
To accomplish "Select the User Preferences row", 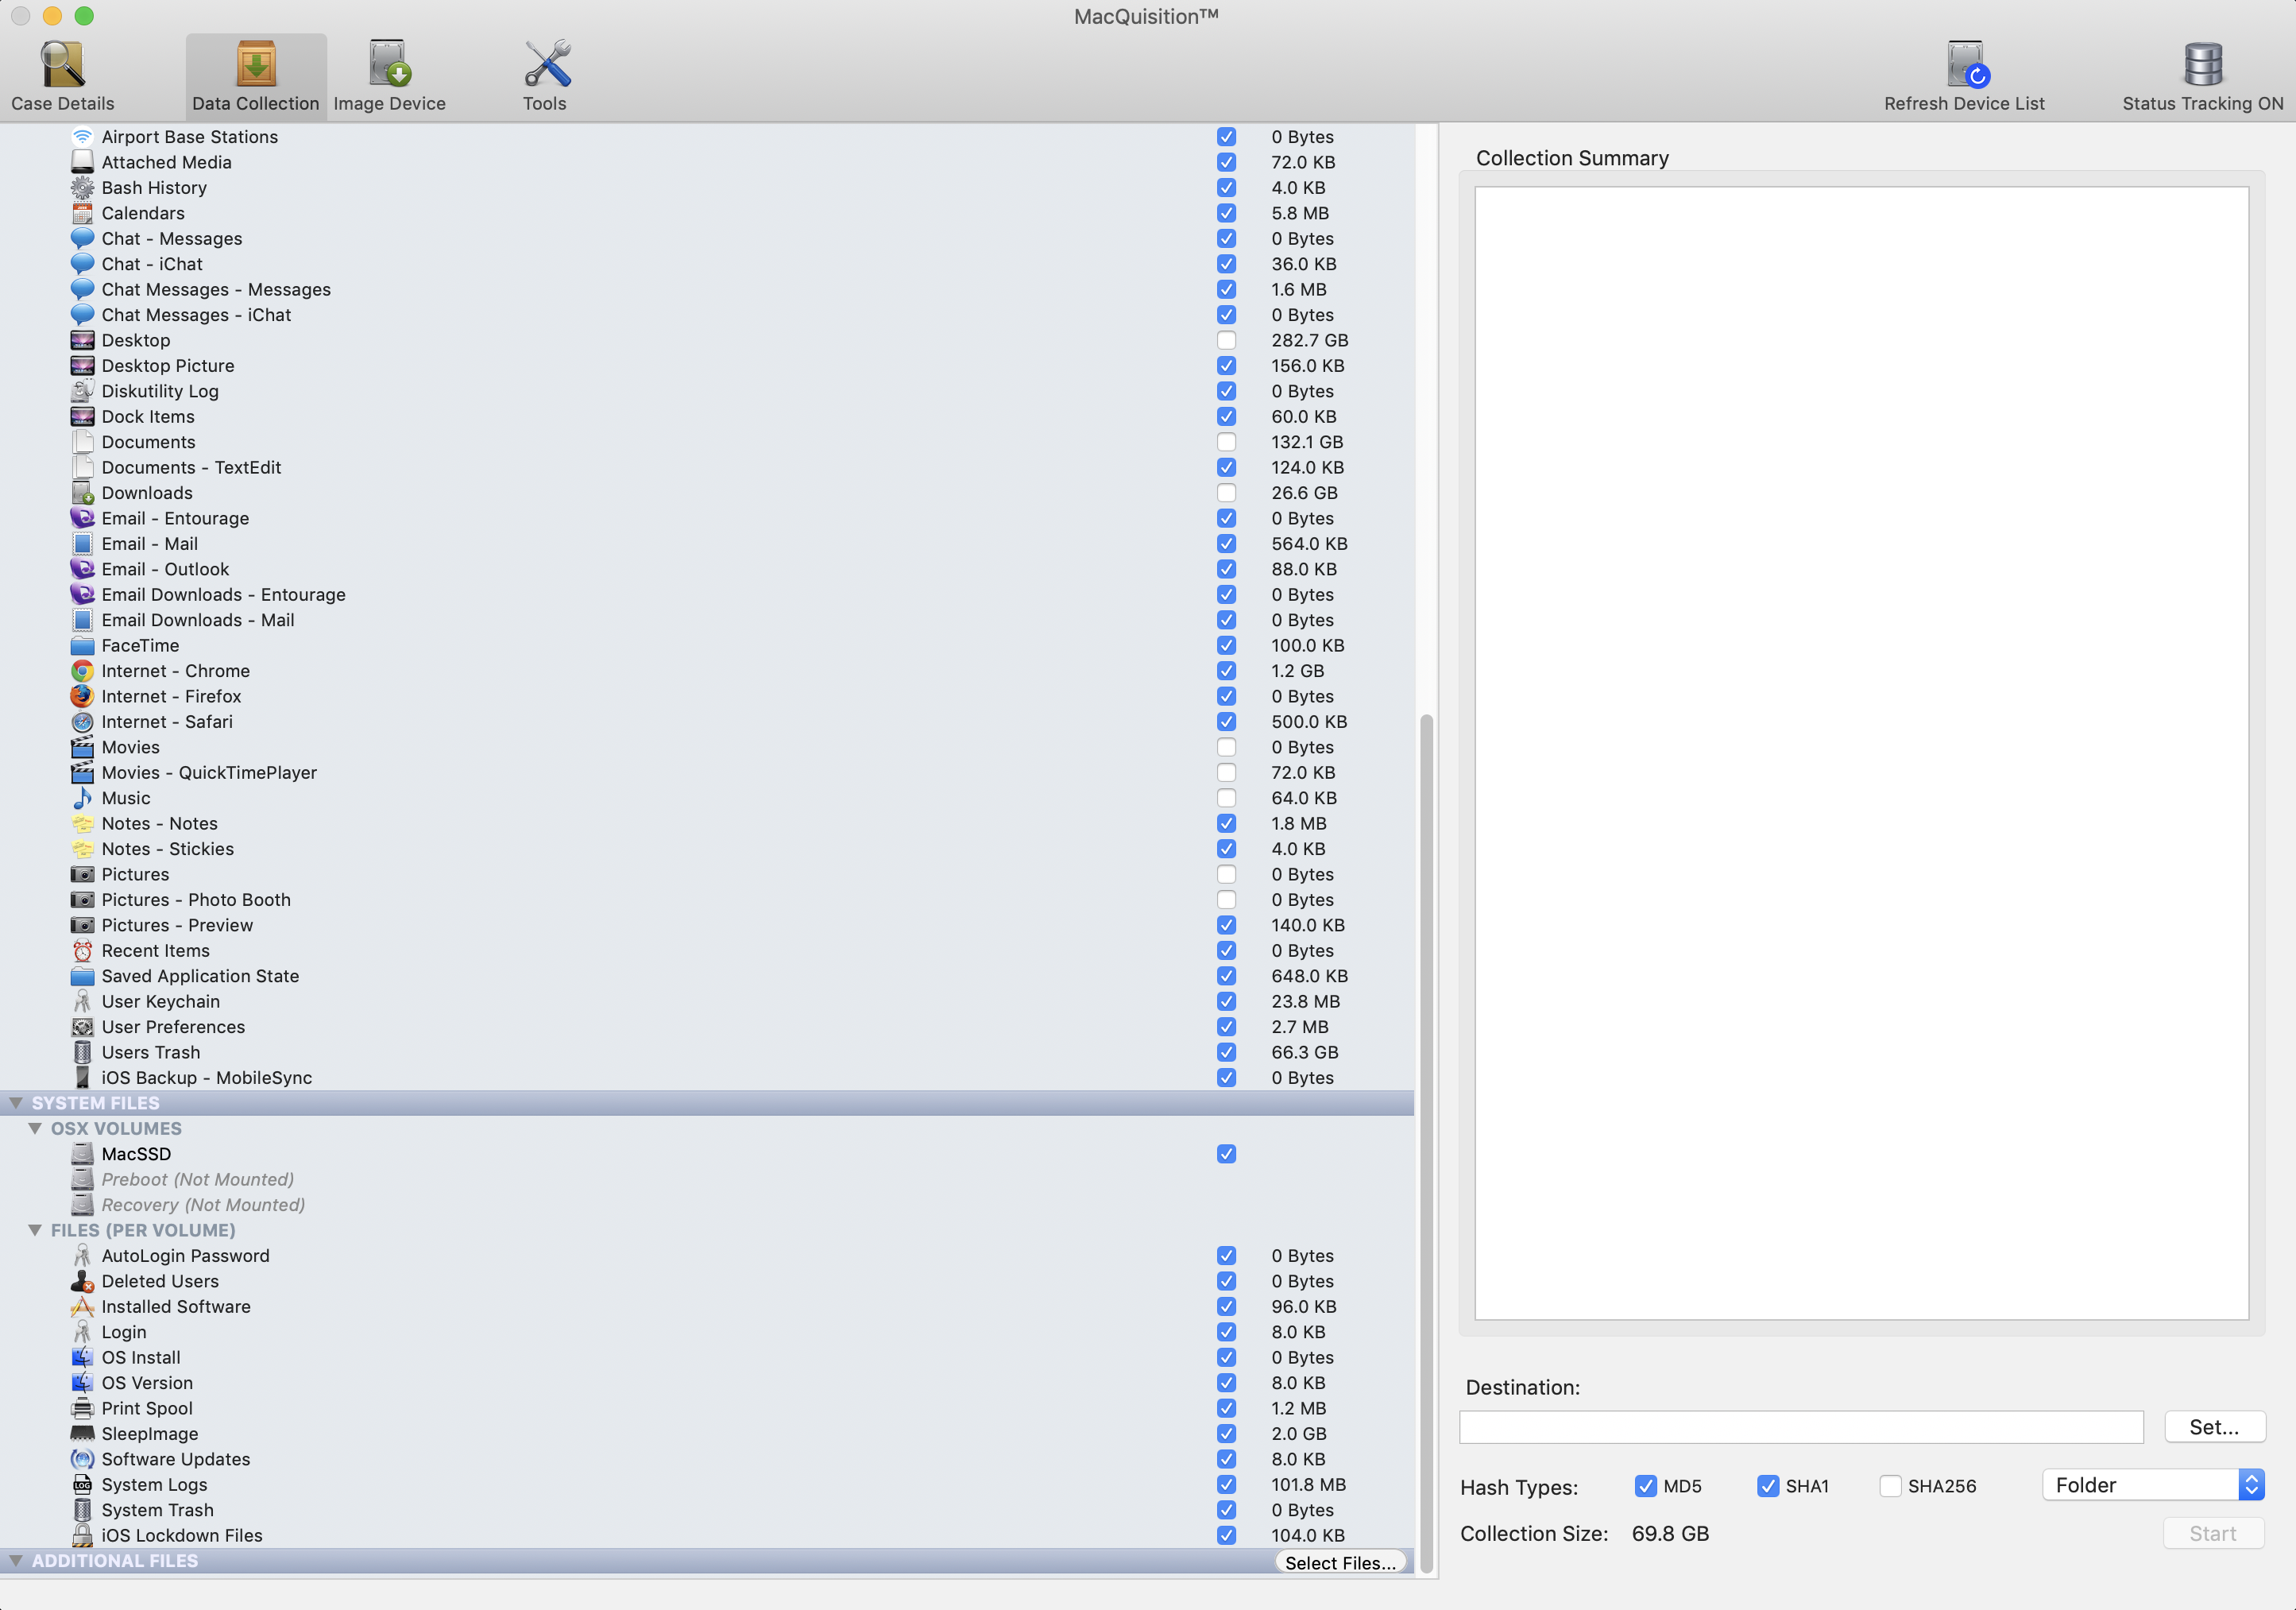I will pyautogui.click(x=707, y=1027).
